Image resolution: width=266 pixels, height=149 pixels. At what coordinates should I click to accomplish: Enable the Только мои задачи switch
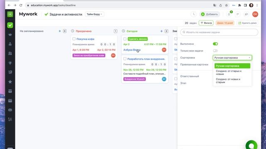pyautogui.click(x=215, y=50)
